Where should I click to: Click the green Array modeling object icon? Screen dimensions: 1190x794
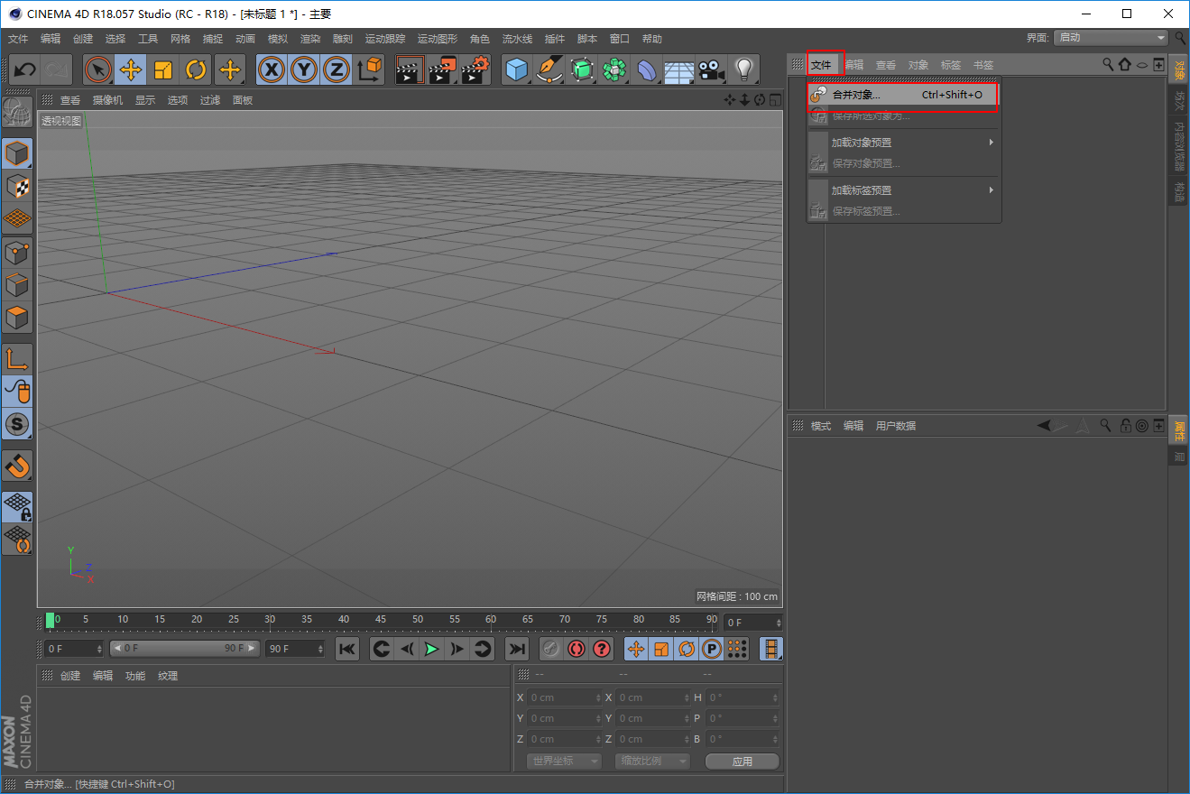click(x=614, y=69)
